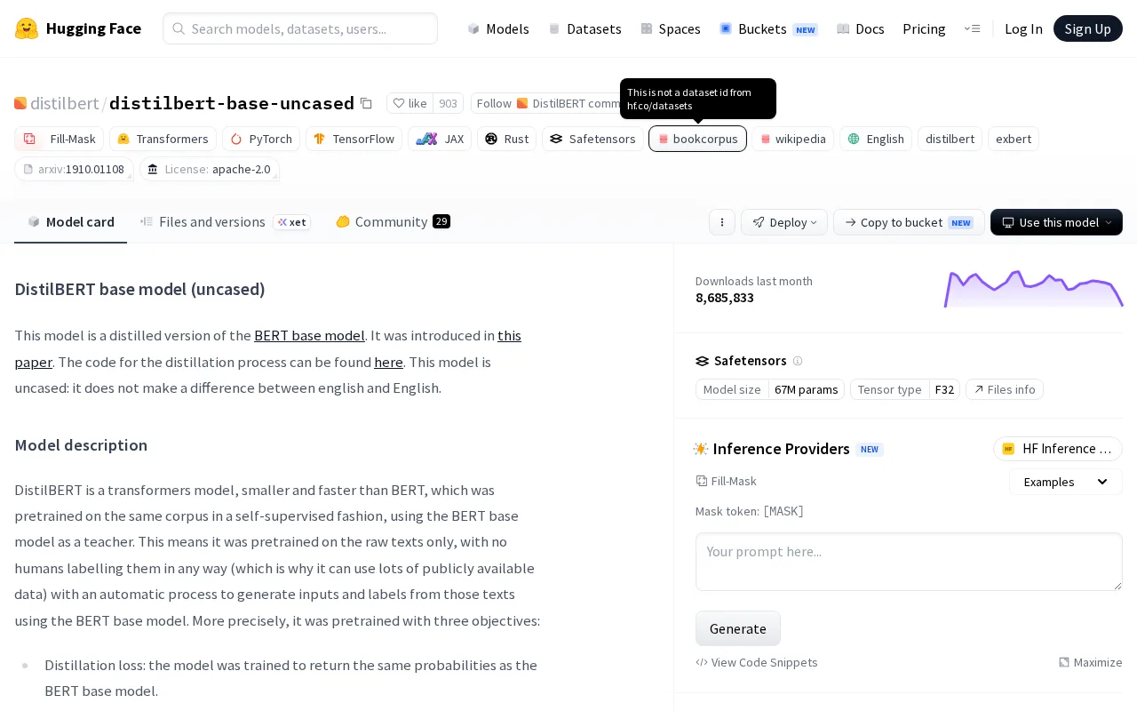Select the English language tag

(876, 139)
